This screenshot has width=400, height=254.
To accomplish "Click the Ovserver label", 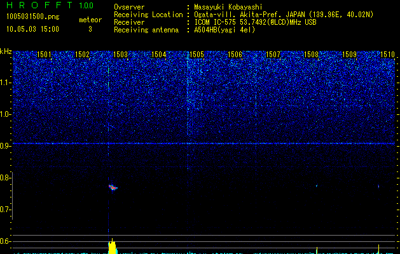I will click(x=129, y=7).
